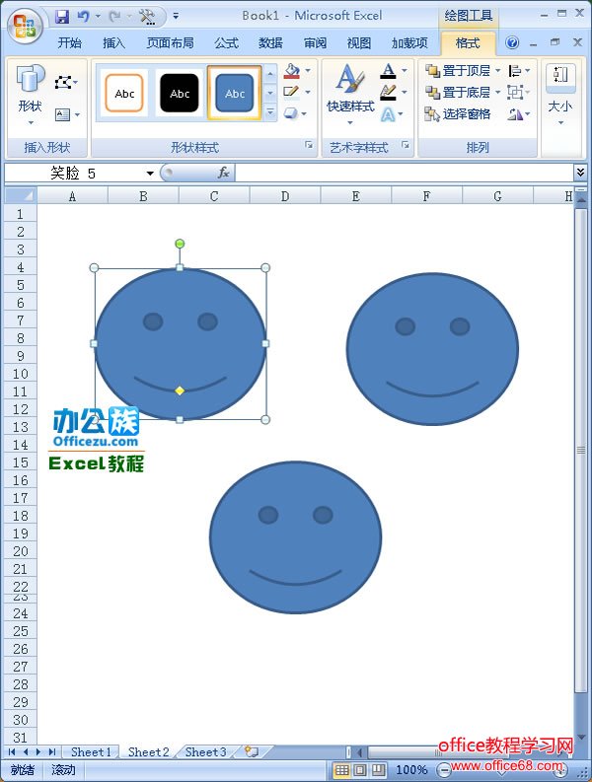Click the Shape Effects icon
The height and width of the screenshot is (782, 592).
[x=291, y=113]
